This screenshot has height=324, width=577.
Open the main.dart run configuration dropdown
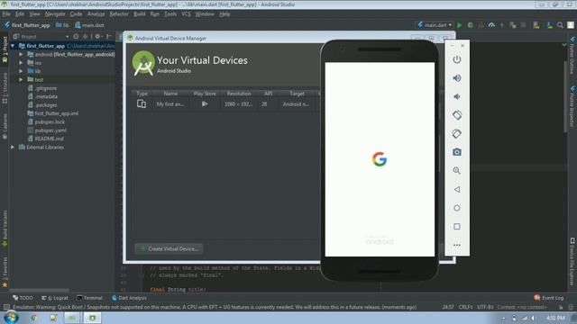point(435,25)
